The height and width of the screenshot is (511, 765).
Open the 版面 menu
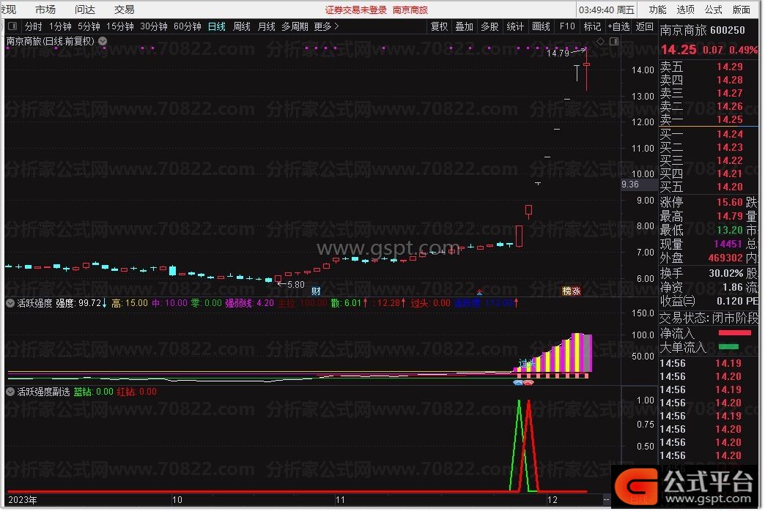pyautogui.click(x=742, y=10)
